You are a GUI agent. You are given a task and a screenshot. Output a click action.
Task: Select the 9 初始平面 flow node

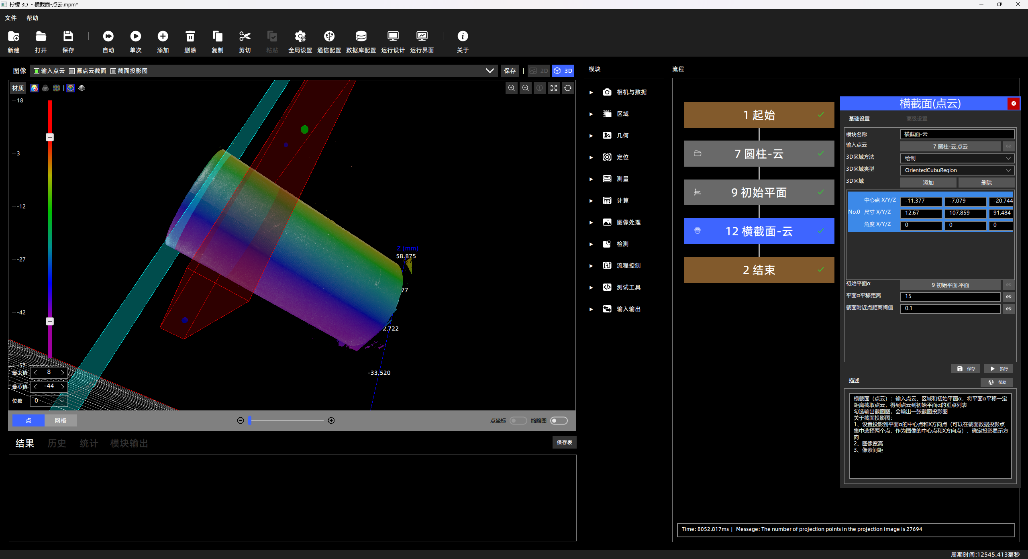click(x=759, y=192)
